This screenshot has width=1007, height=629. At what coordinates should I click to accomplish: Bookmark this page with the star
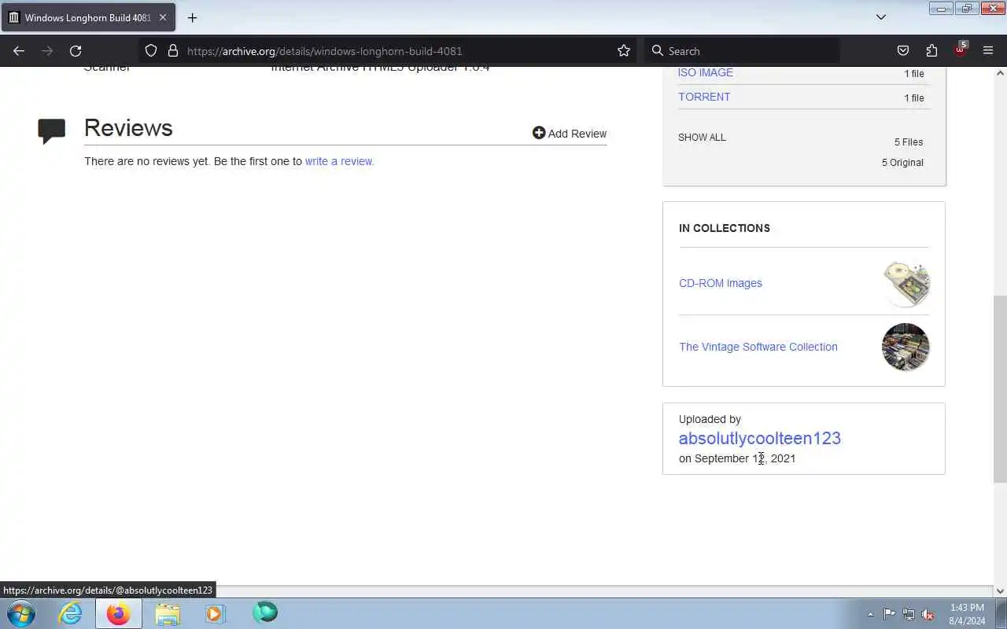coord(624,50)
